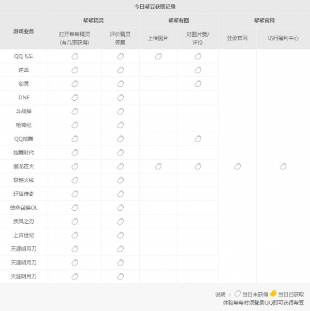Click DNF bean under 评价精灵答案
The height and width of the screenshot is (311, 310).
tap(120, 98)
